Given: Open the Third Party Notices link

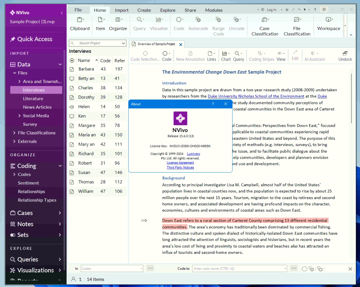Looking at the screenshot, I should (x=180, y=168).
